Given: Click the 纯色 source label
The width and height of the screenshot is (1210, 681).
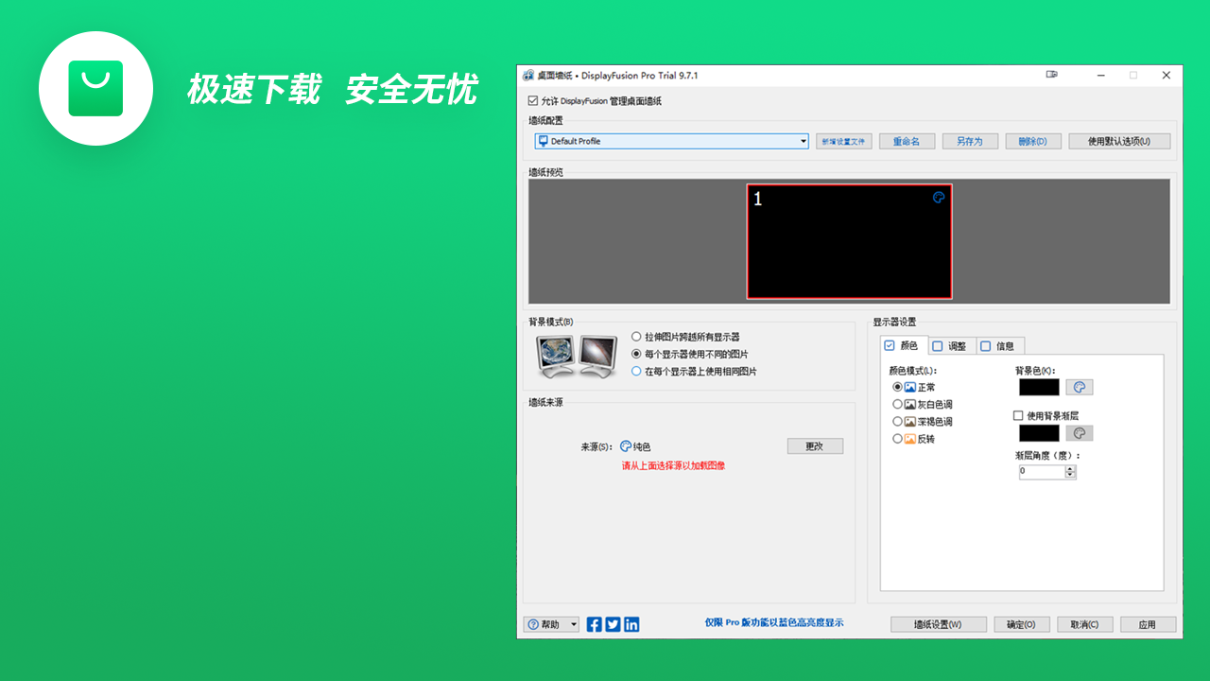Looking at the screenshot, I should pyautogui.click(x=642, y=446).
